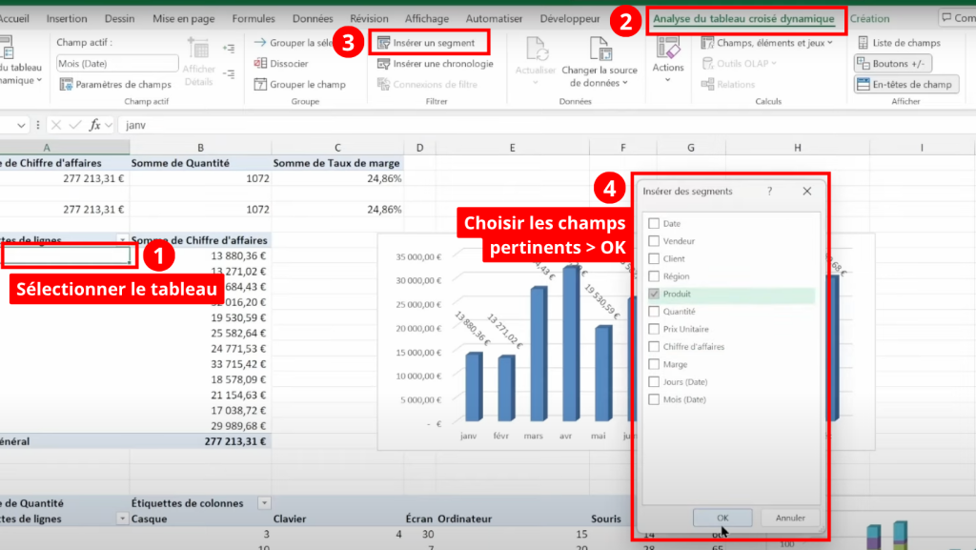Open Champs, éléments et jeux dropdown

pyautogui.click(x=767, y=43)
